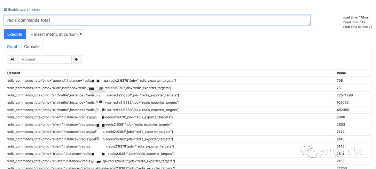Click the expression textarea resize grip
The image size is (376, 169).
click(309, 24)
